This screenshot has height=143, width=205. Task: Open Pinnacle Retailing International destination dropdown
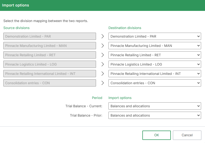tap(155, 74)
